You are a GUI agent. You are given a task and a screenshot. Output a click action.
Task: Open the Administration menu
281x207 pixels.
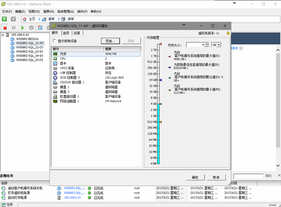(65, 11)
